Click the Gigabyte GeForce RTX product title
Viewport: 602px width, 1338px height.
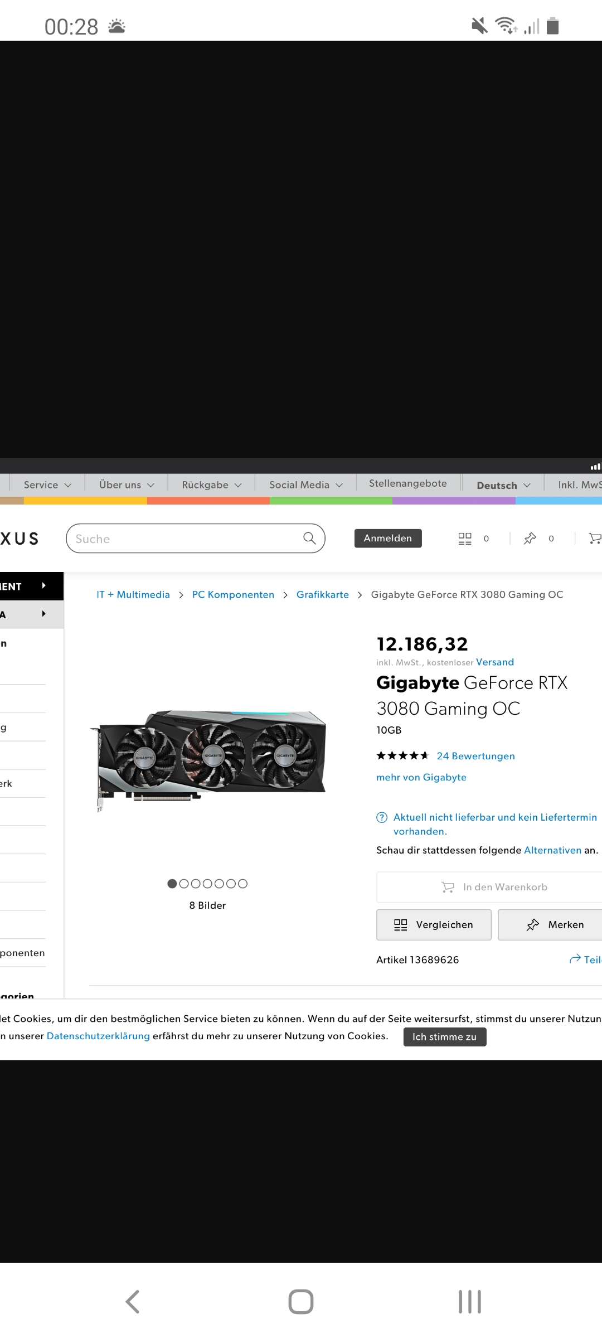[472, 695]
